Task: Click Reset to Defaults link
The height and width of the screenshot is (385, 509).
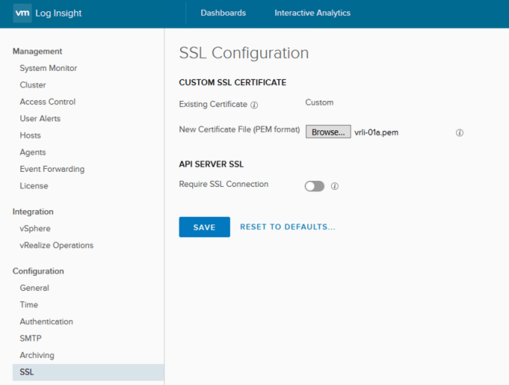Action: point(287,227)
